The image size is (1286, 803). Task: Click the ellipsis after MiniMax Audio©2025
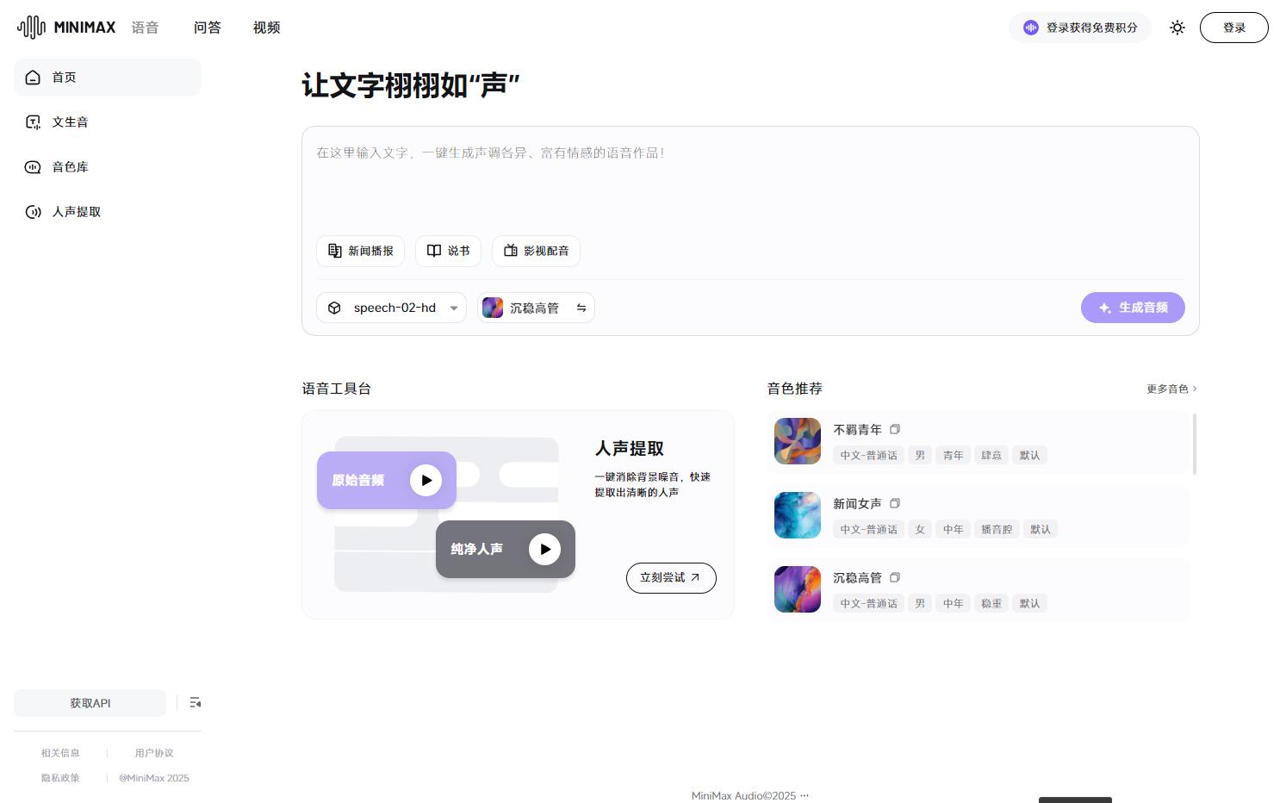(805, 796)
